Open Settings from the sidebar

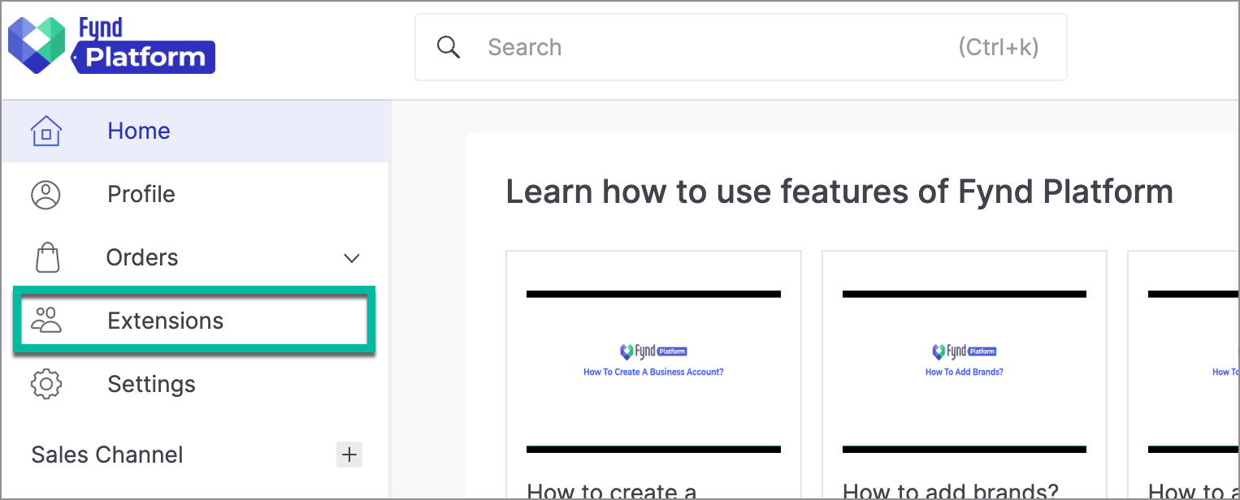[195, 384]
